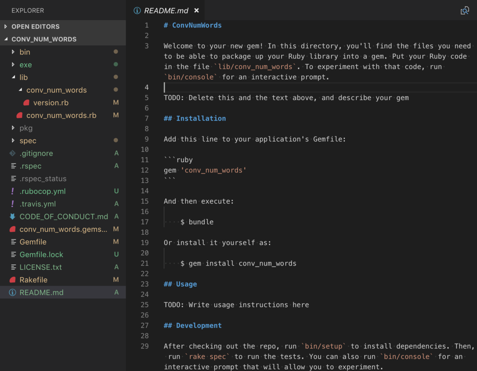This screenshot has height=371, width=477.
Task: Click the '## Development' heading
Action: [x=192, y=325]
